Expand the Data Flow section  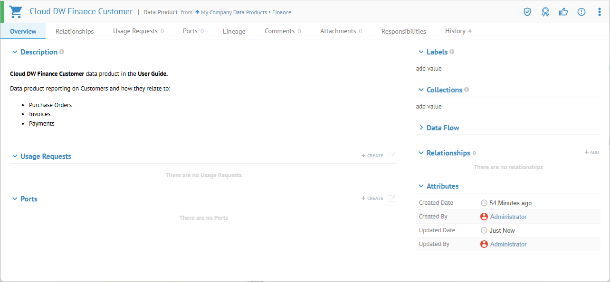pyautogui.click(x=421, y=128)
